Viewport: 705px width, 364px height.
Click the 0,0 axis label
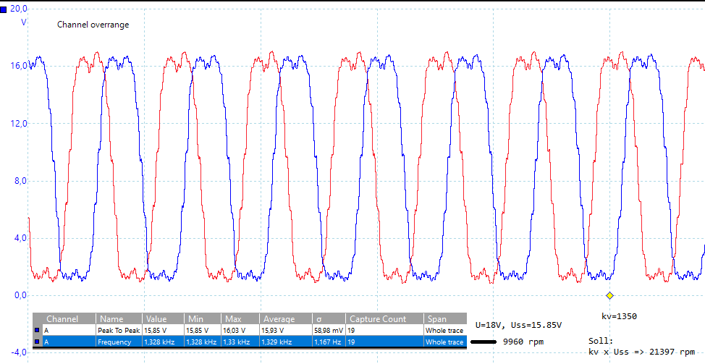coord(20,295)
